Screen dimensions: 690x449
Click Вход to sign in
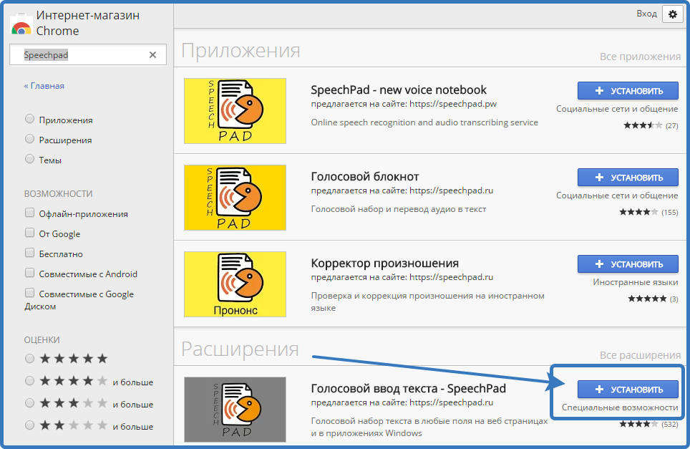click(646, 14)
